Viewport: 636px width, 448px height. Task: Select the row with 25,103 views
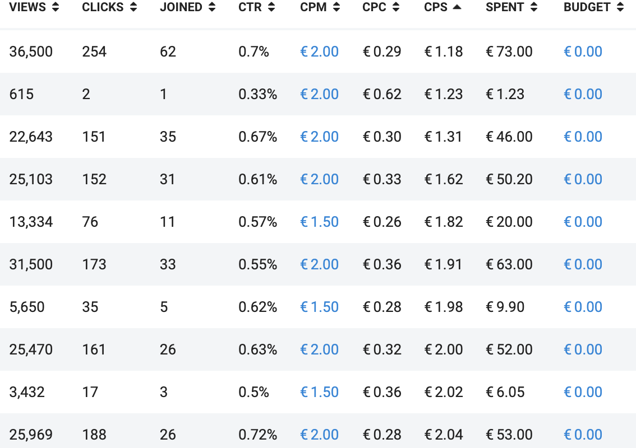[x=318, y=179]
